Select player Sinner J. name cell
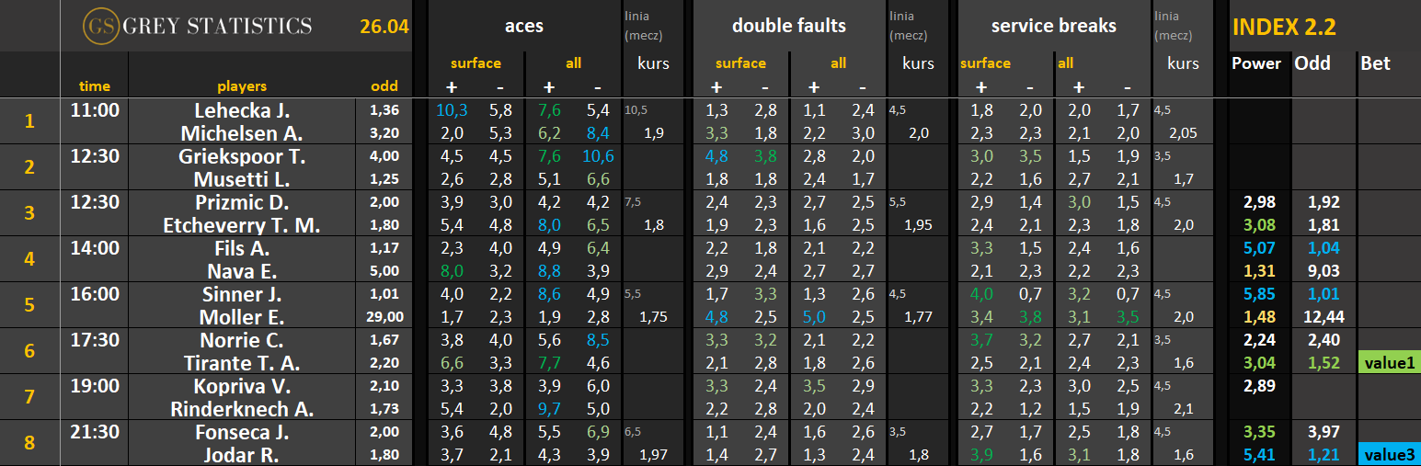Viewport: 1421px width, 466px height. (242, 294)
